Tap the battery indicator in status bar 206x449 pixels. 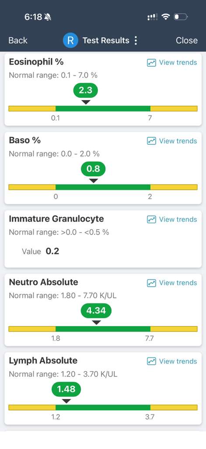click(181, 17)
